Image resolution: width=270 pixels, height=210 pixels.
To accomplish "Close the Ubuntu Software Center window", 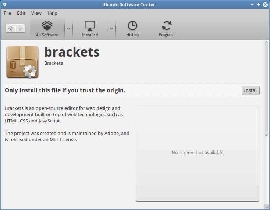I will coord(265,5).
